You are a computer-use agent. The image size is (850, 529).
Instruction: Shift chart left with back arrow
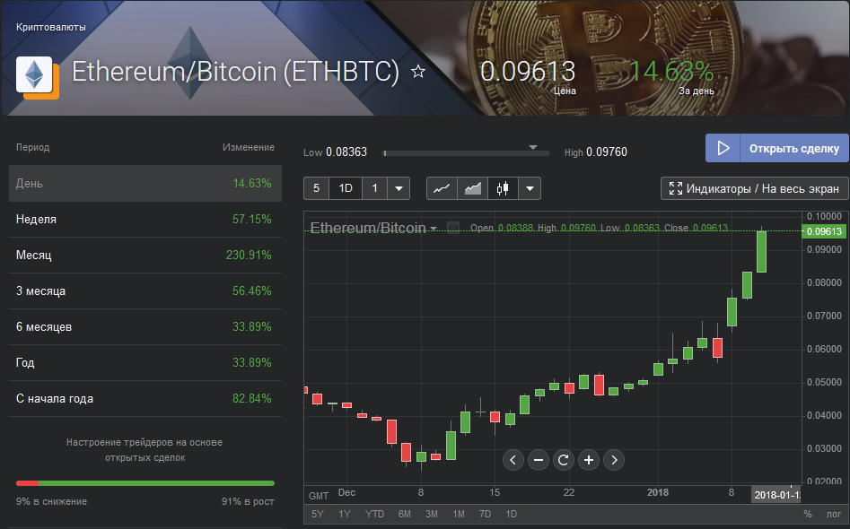click(513, 460)
